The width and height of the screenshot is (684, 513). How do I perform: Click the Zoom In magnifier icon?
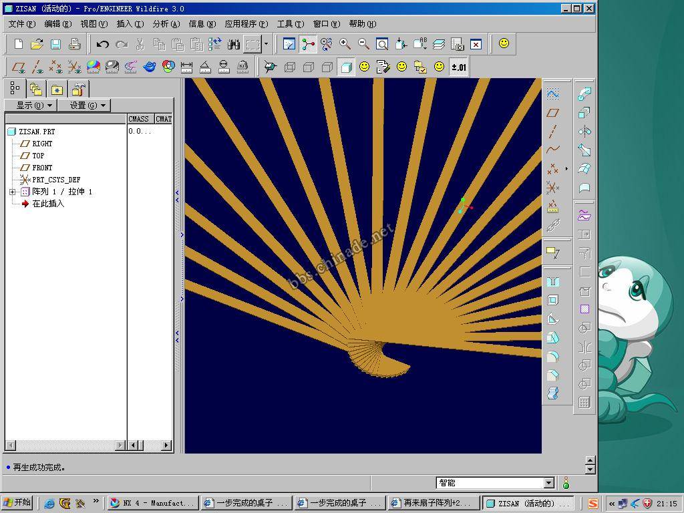pyautogui.click(x=345, y=44)
